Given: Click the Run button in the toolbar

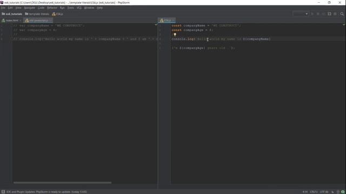Looking at the screenshot, I should tap(312, 14).
